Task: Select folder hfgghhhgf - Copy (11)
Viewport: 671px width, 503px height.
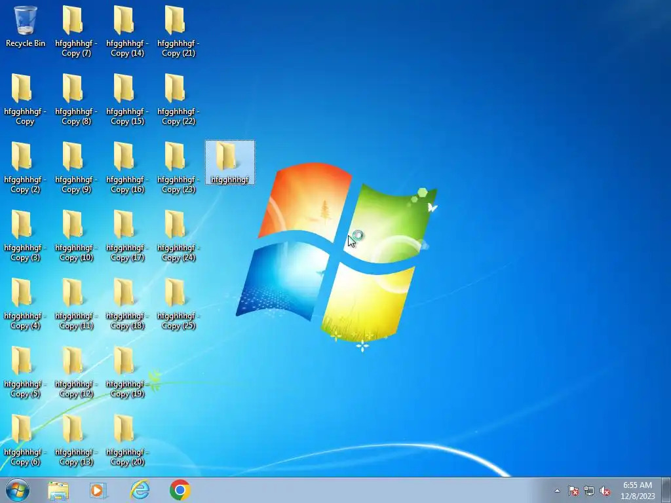Action: 76,304
